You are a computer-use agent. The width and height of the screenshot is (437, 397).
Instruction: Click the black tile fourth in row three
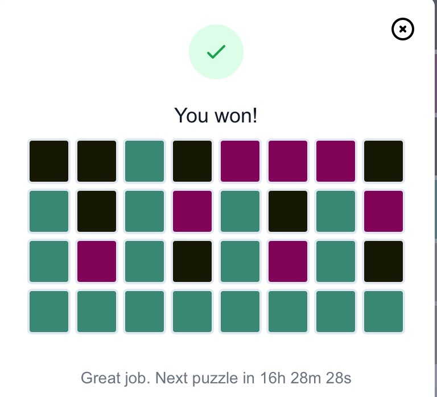[192, 261]
